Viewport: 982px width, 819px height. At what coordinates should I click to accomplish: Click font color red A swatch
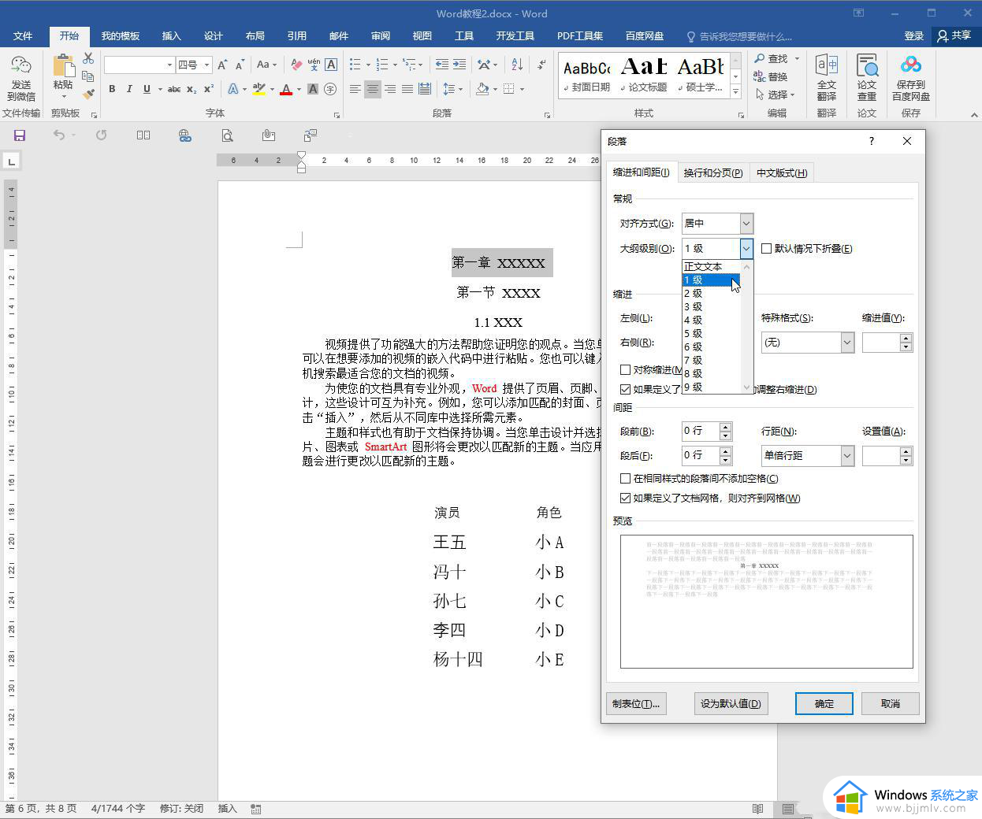point(286,89)
